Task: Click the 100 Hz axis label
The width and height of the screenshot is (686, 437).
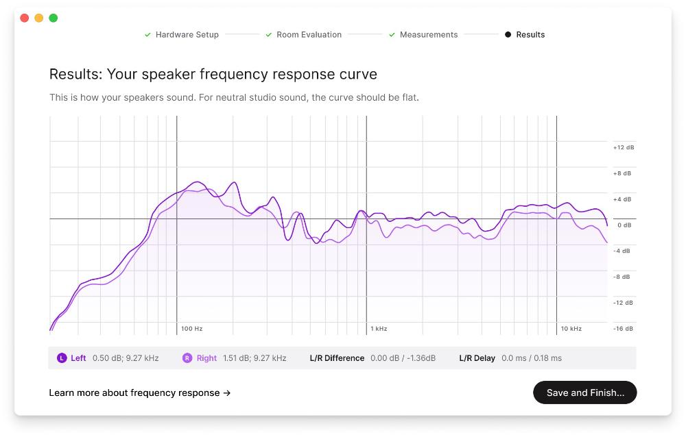Action: coord(192,329)
